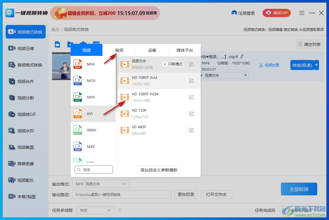Viewport: 329px width, 220px height.
Task: Choose MKV format in the list
Action: coord(93,97)
